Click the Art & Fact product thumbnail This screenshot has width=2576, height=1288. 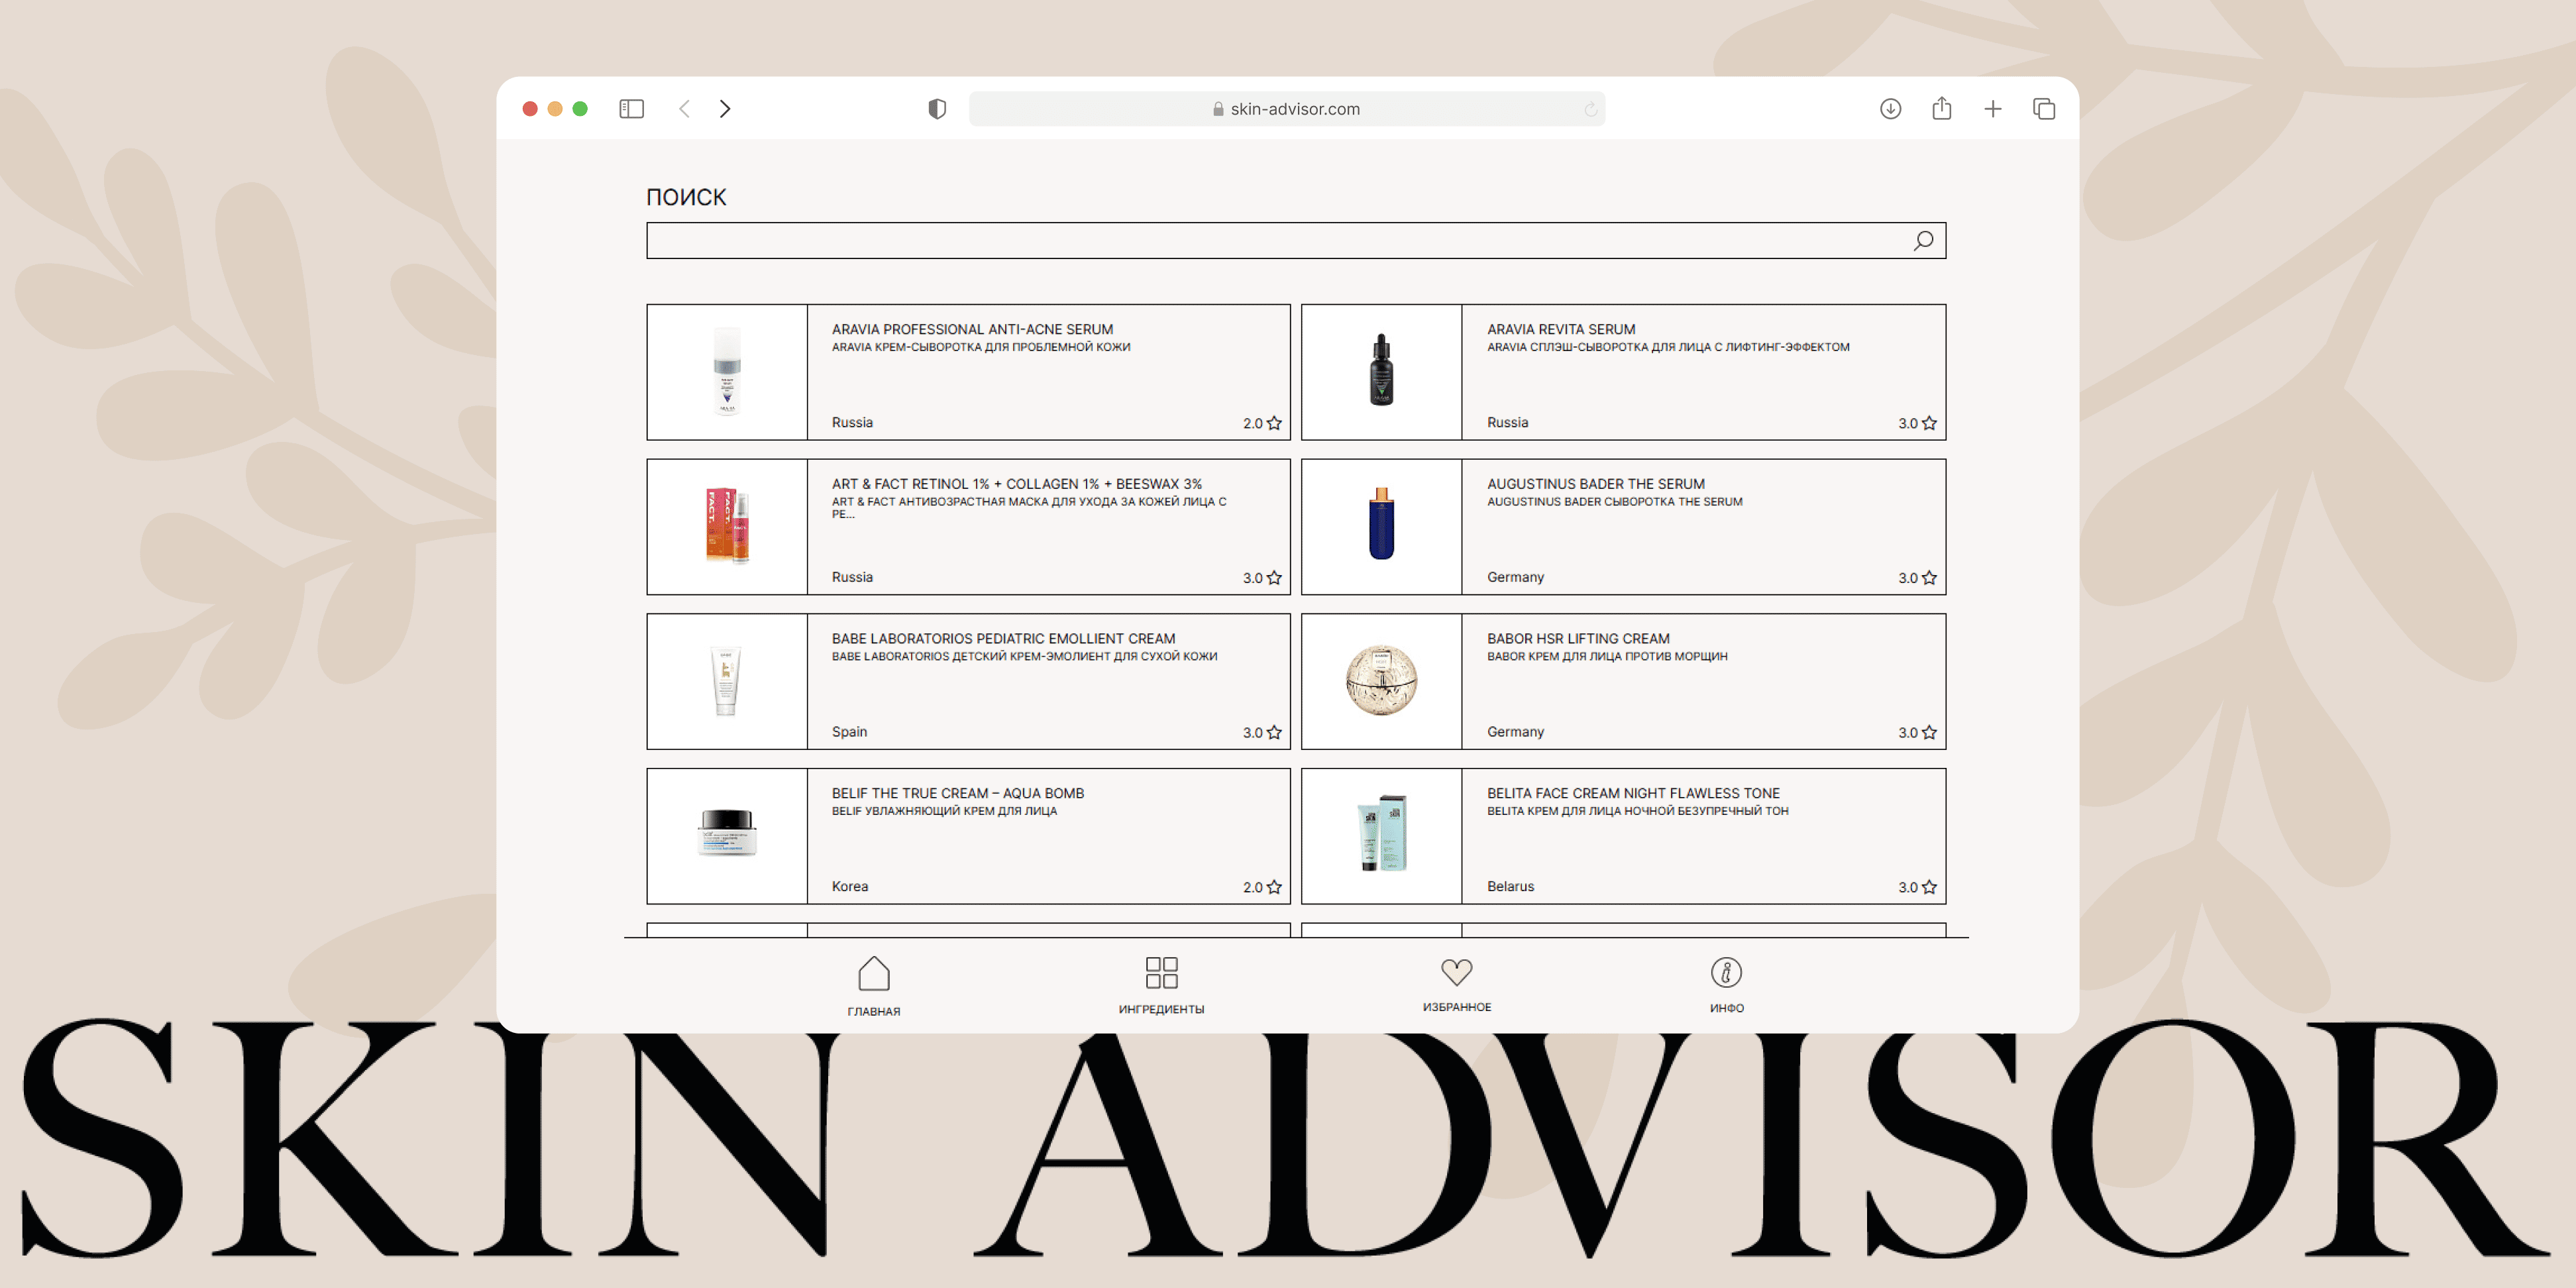pos(727,527)
